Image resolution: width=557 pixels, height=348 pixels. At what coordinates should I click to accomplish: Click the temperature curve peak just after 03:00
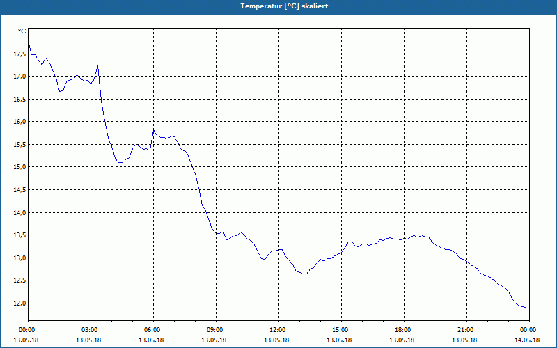(97, 65)
